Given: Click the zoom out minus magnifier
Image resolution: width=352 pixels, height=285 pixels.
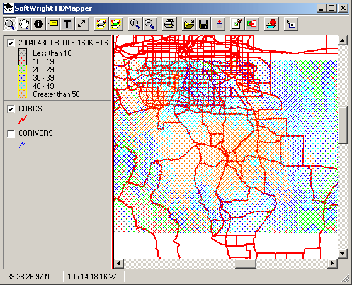Looking at the screenshot, I should 149,24.
